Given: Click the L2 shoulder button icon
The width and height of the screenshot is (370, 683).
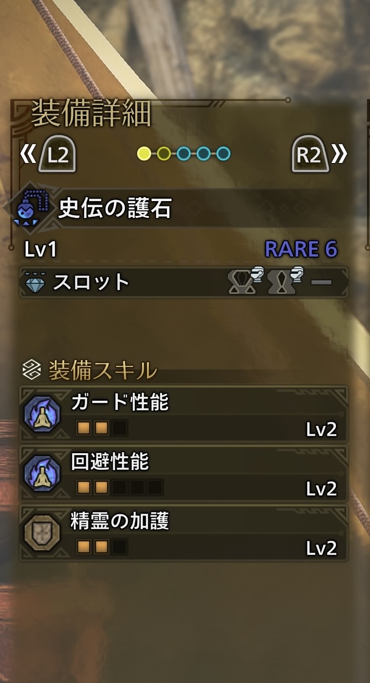Looking at the screenshot, I should click(x=57, y=154).
